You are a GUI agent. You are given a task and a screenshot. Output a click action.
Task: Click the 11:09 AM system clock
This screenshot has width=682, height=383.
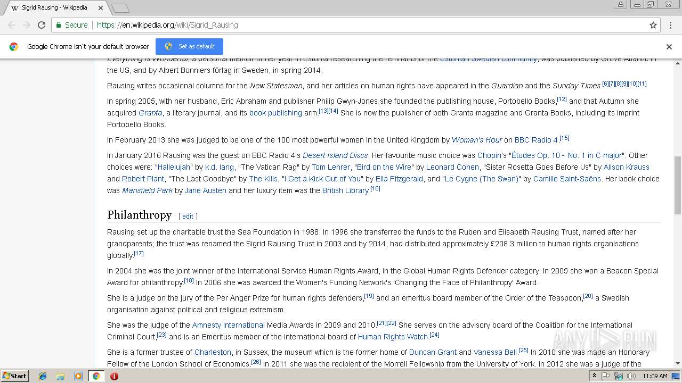point(655,376)
